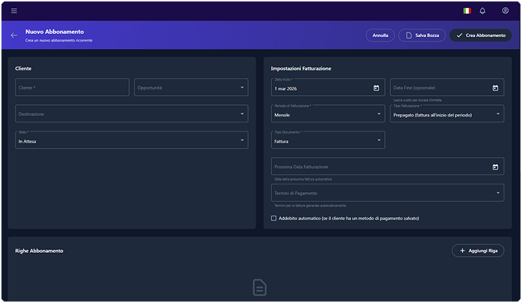This screenshot has width=522, height=303.
Task: Enable the Addebito automatico checkbox
Action: pos(274,218)
